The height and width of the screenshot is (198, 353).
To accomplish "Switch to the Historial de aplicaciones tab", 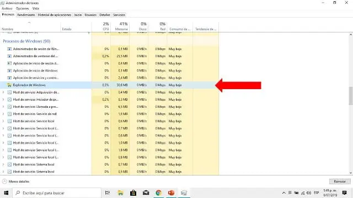I will [x=55, y=15].
